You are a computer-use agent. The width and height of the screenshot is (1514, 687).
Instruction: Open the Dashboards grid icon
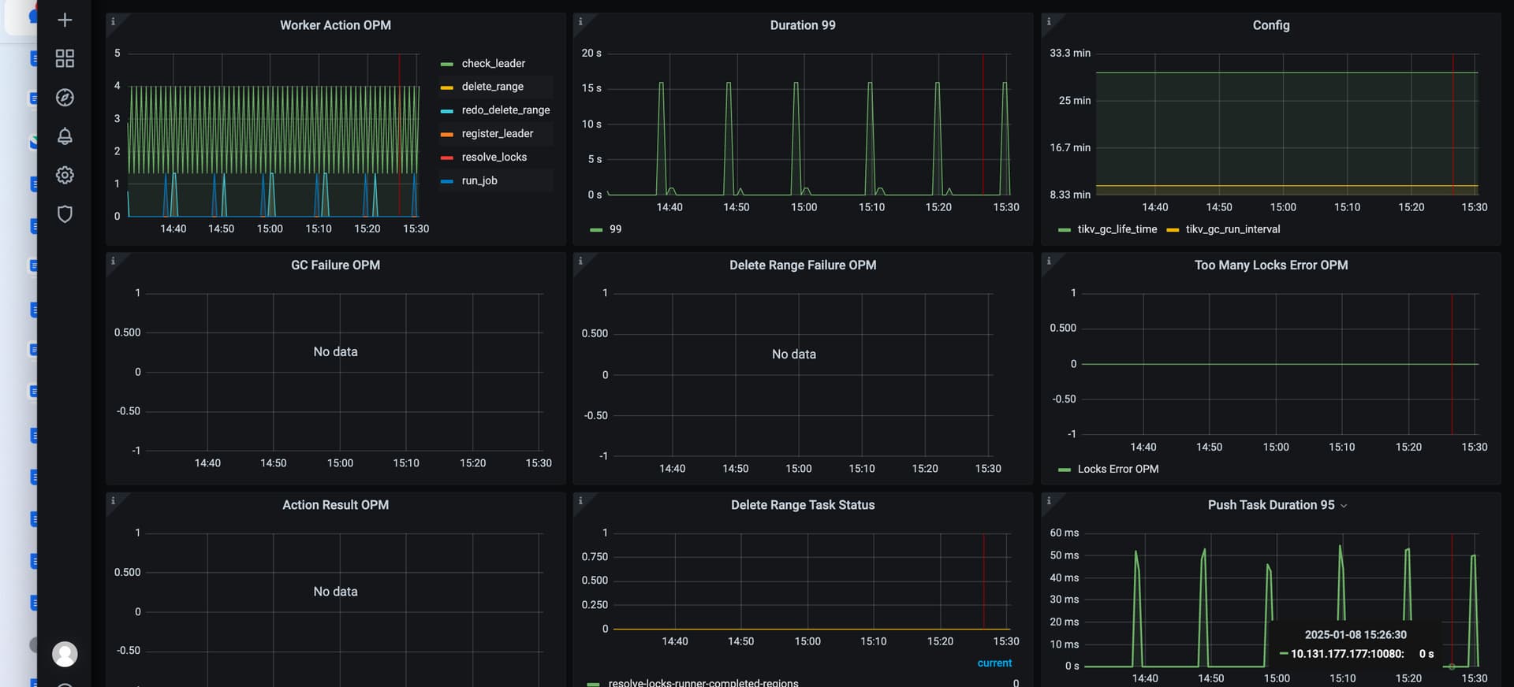click(x=65, y=58)
